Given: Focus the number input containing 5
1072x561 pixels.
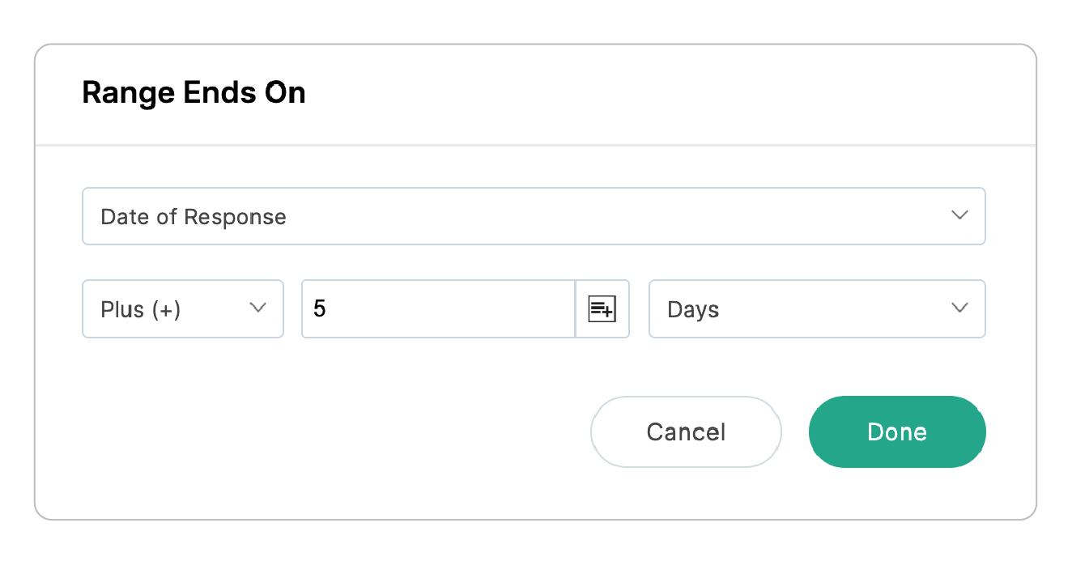Looking at the screenshot, I should [x=437, y=308].
